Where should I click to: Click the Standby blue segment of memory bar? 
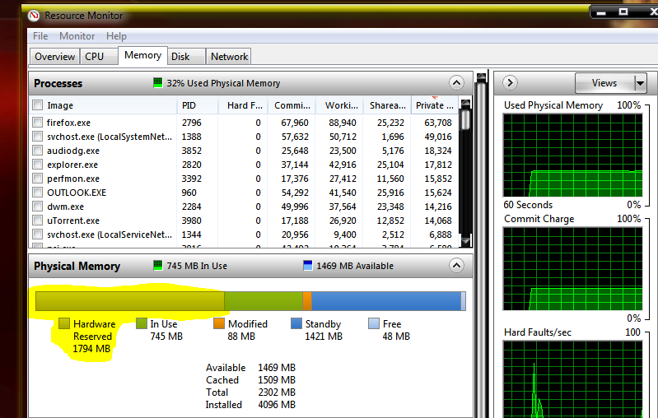click(386, 301)
